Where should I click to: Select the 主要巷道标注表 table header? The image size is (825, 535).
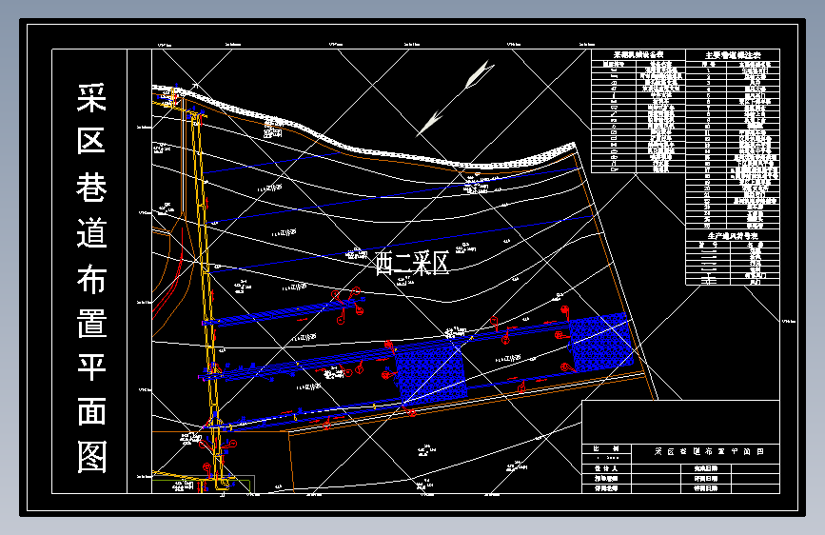click(x=733, y=55)
